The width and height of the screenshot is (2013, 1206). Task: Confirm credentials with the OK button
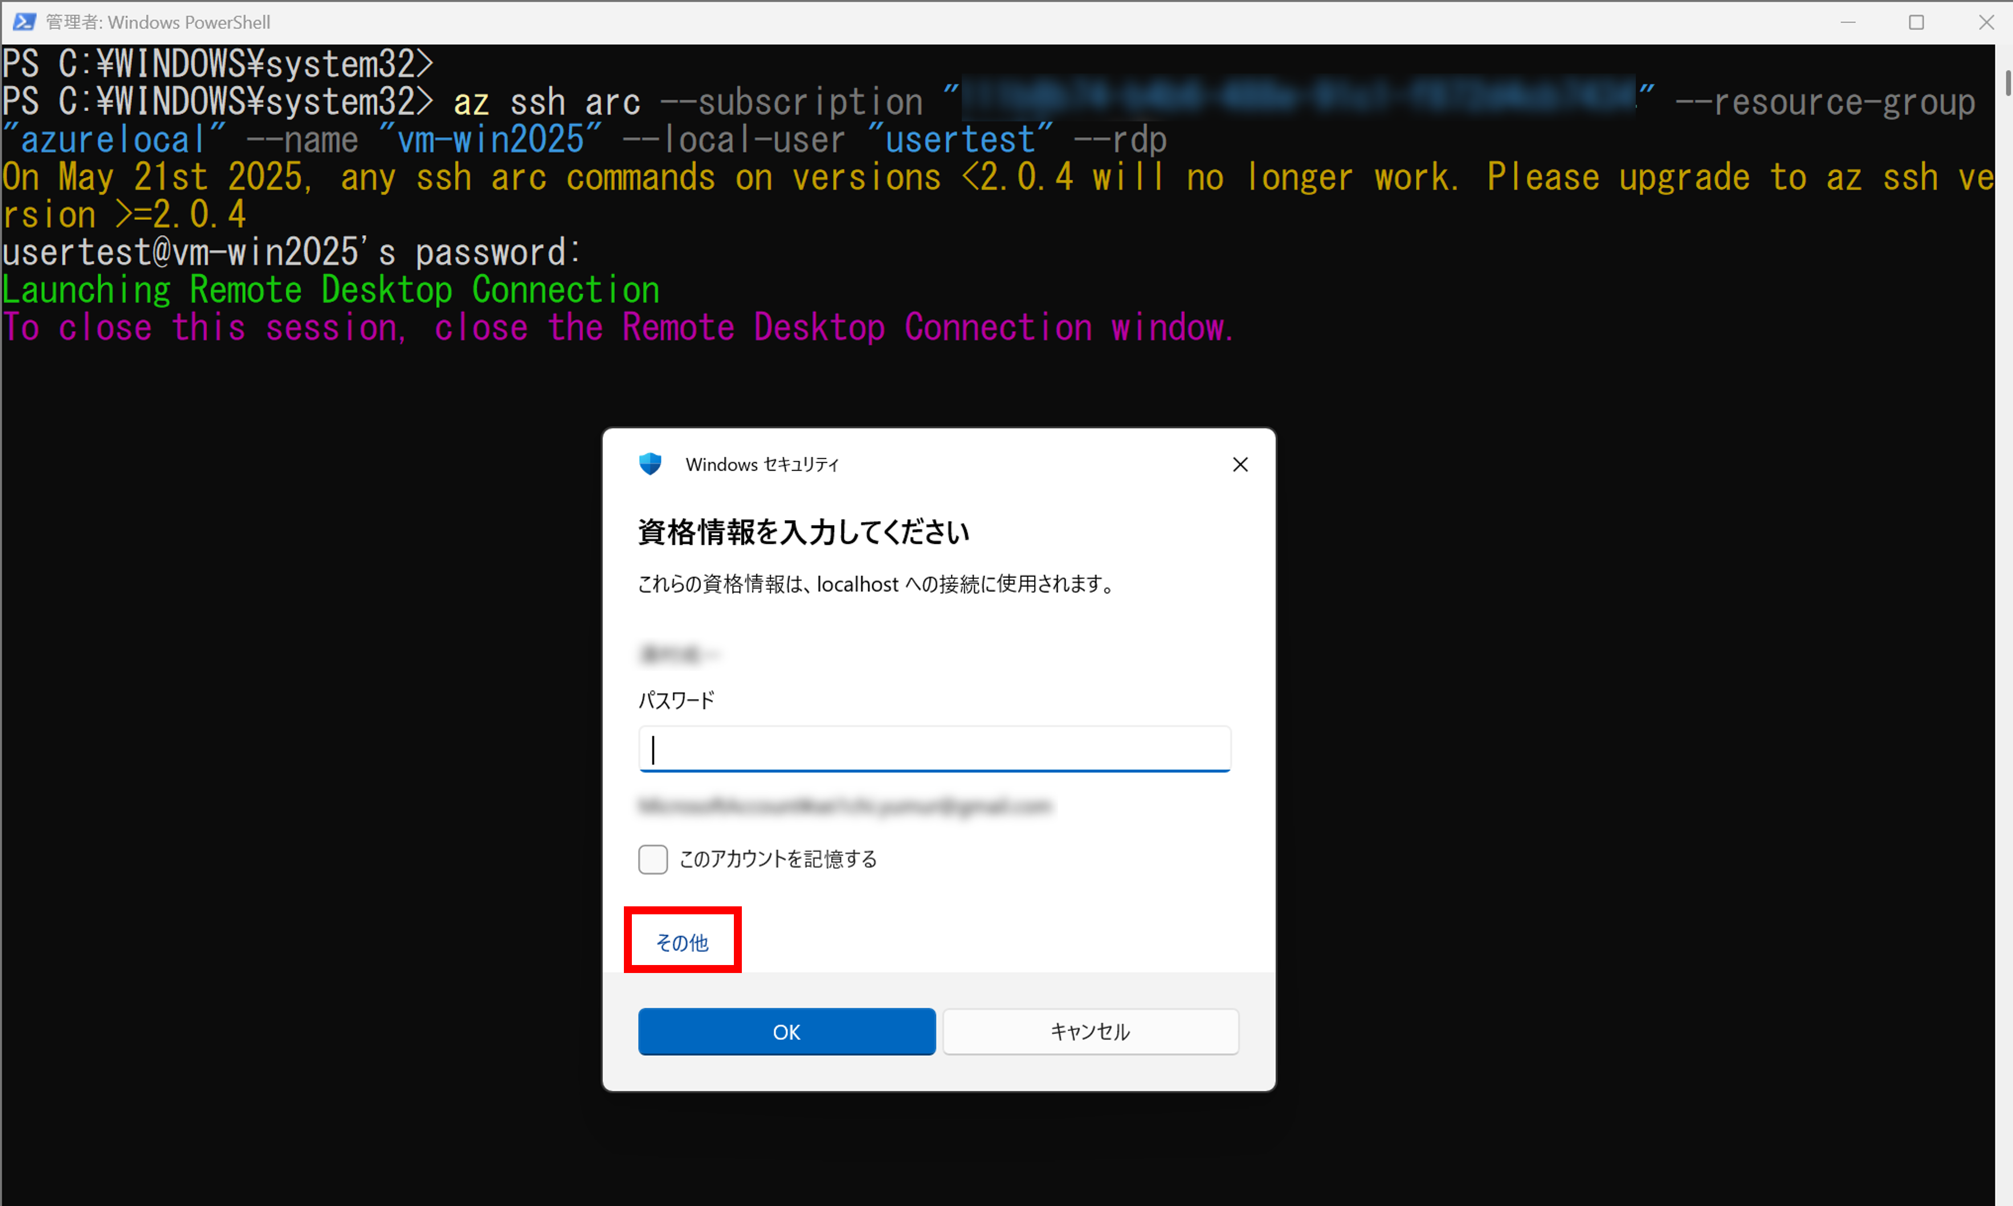tap(787, 1031)
